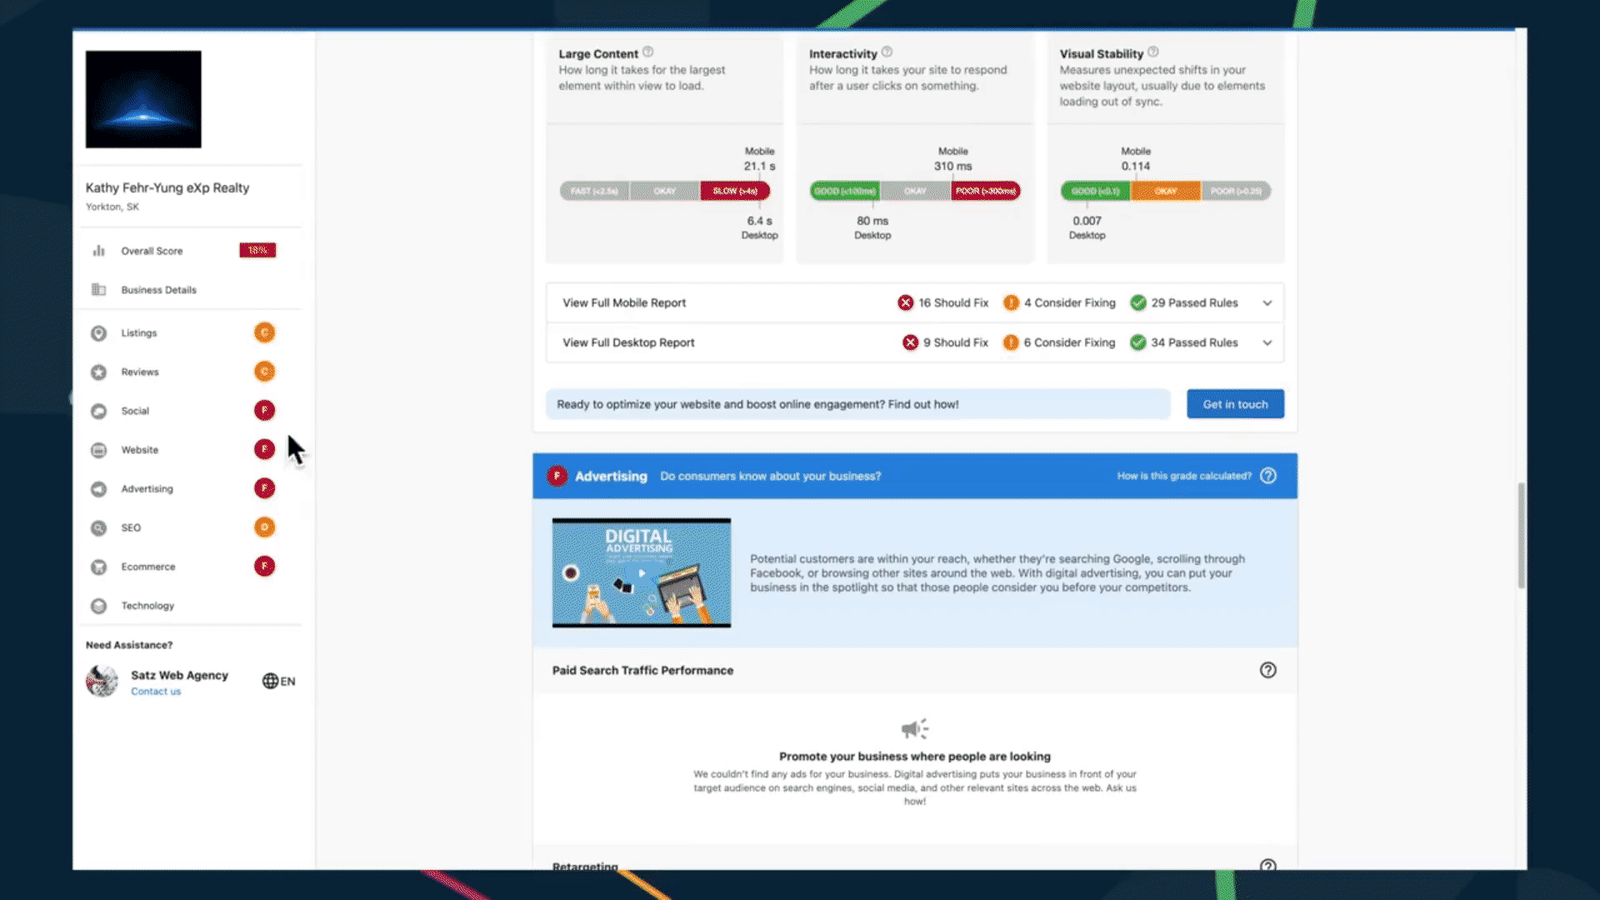Click the Website grade icon showing F
The width and height of the screenshot is (1600, 900).
(263, 448)
